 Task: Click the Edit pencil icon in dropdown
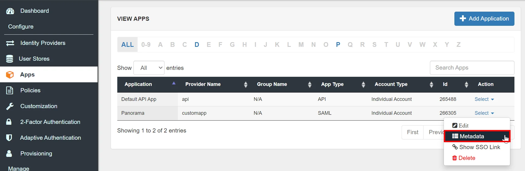455,126
